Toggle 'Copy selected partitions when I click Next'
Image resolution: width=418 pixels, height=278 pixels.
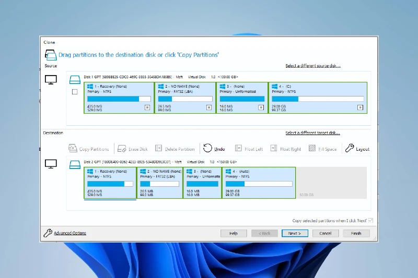(x=370, y=221)
